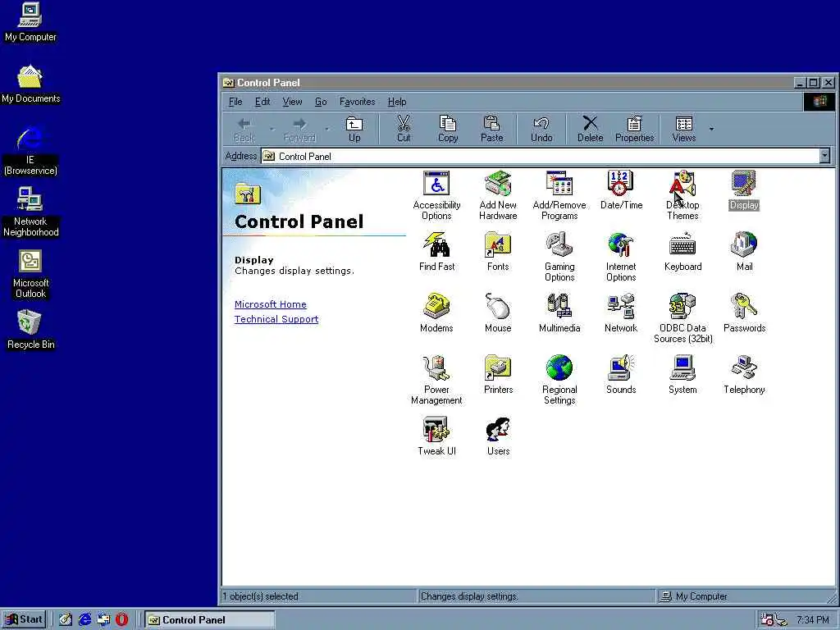Open the Edit menu
Viewport: 840px width, 630px height.
click(262, 102)
